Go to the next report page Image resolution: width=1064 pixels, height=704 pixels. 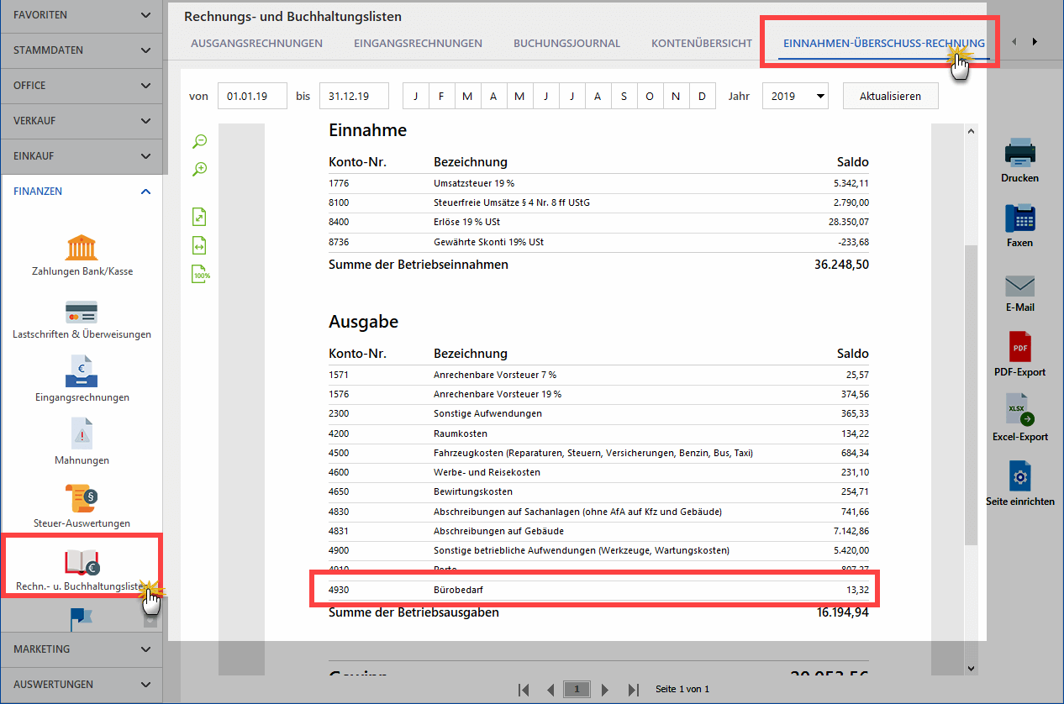pyautogui.click(x=604, y=690)
